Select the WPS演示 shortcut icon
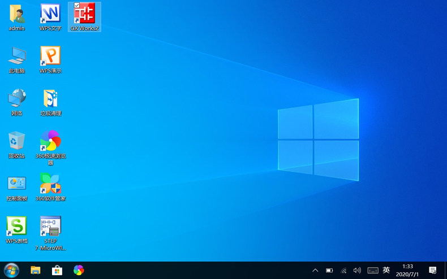The height and width of the screenshot is (279, 447). click(x=50, y=55)
